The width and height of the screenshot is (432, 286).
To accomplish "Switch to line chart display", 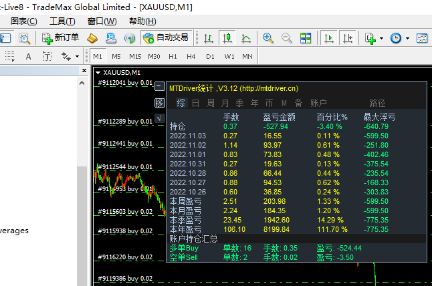I will point(246,38).
